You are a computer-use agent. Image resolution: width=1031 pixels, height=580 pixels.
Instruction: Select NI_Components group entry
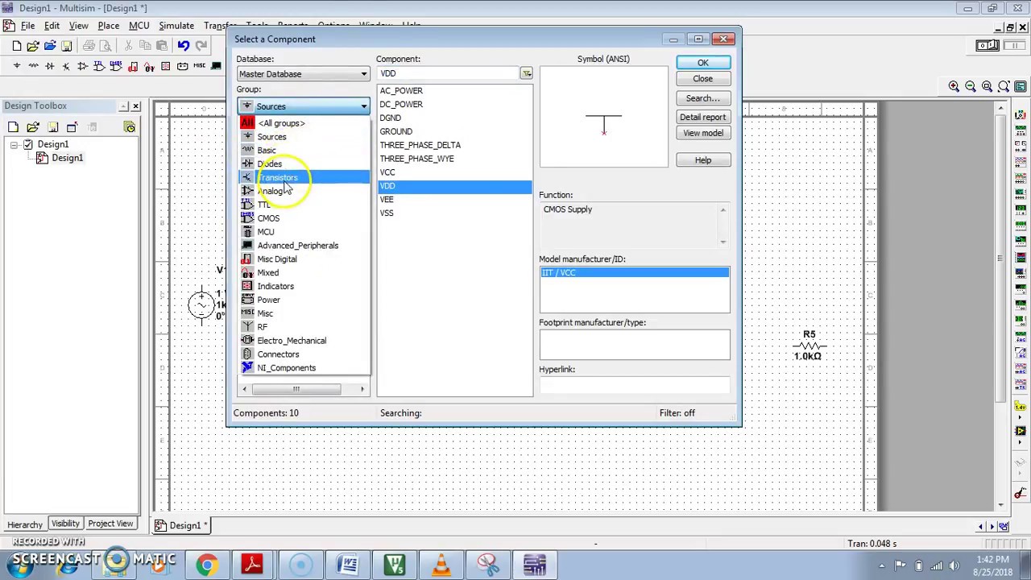tap(286, 368)
